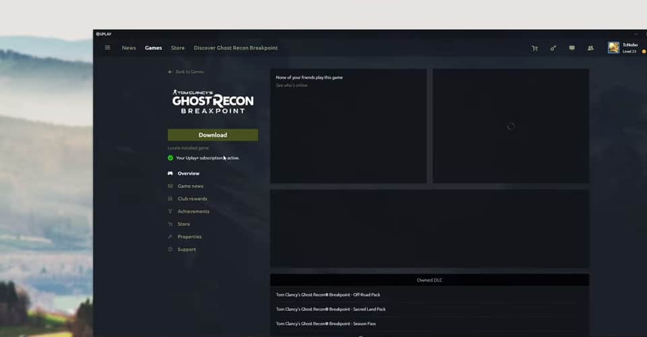The image size is (647, 337).
Task: Open Achievements section
Action: (193, 212)
